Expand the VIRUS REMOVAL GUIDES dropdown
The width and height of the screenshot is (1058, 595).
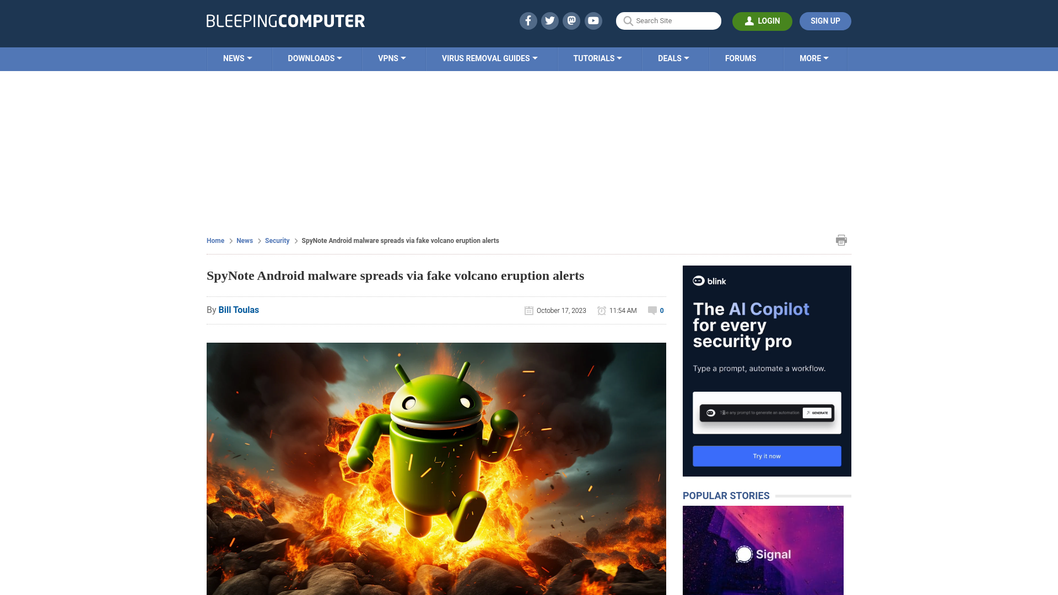coord(490,58)
